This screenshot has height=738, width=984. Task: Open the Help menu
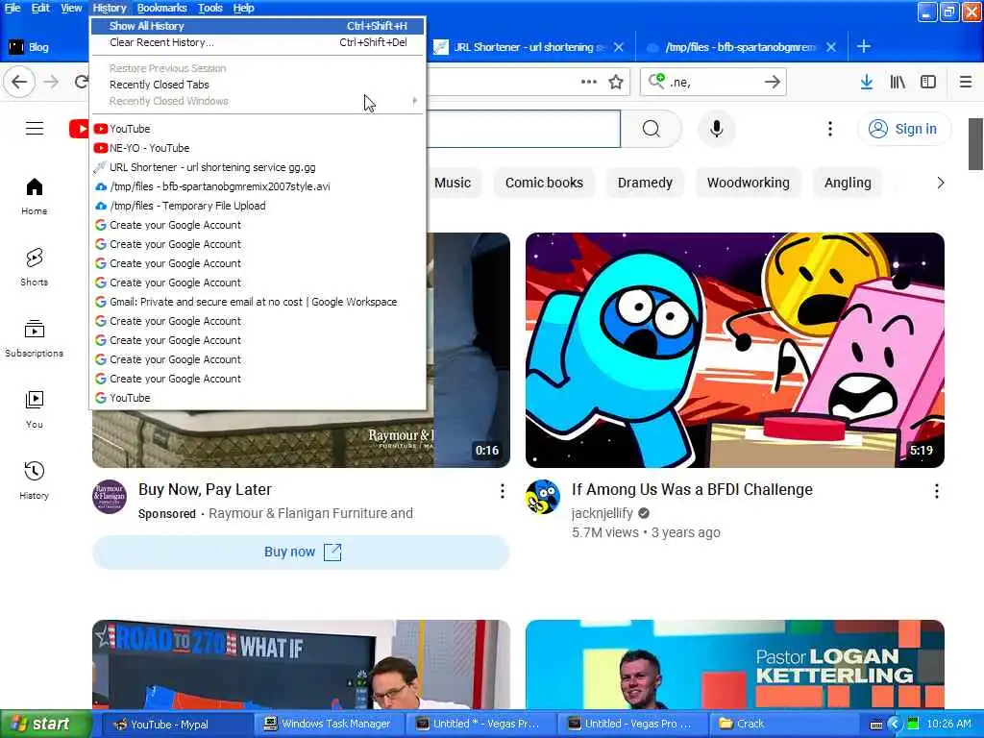click(243, 8)
